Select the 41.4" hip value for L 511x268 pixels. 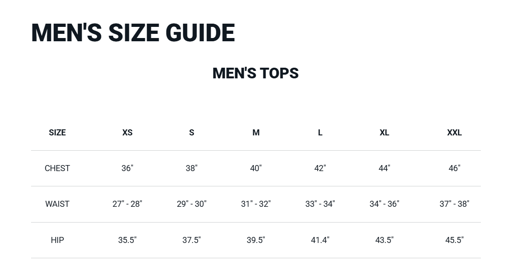point(320,240)
